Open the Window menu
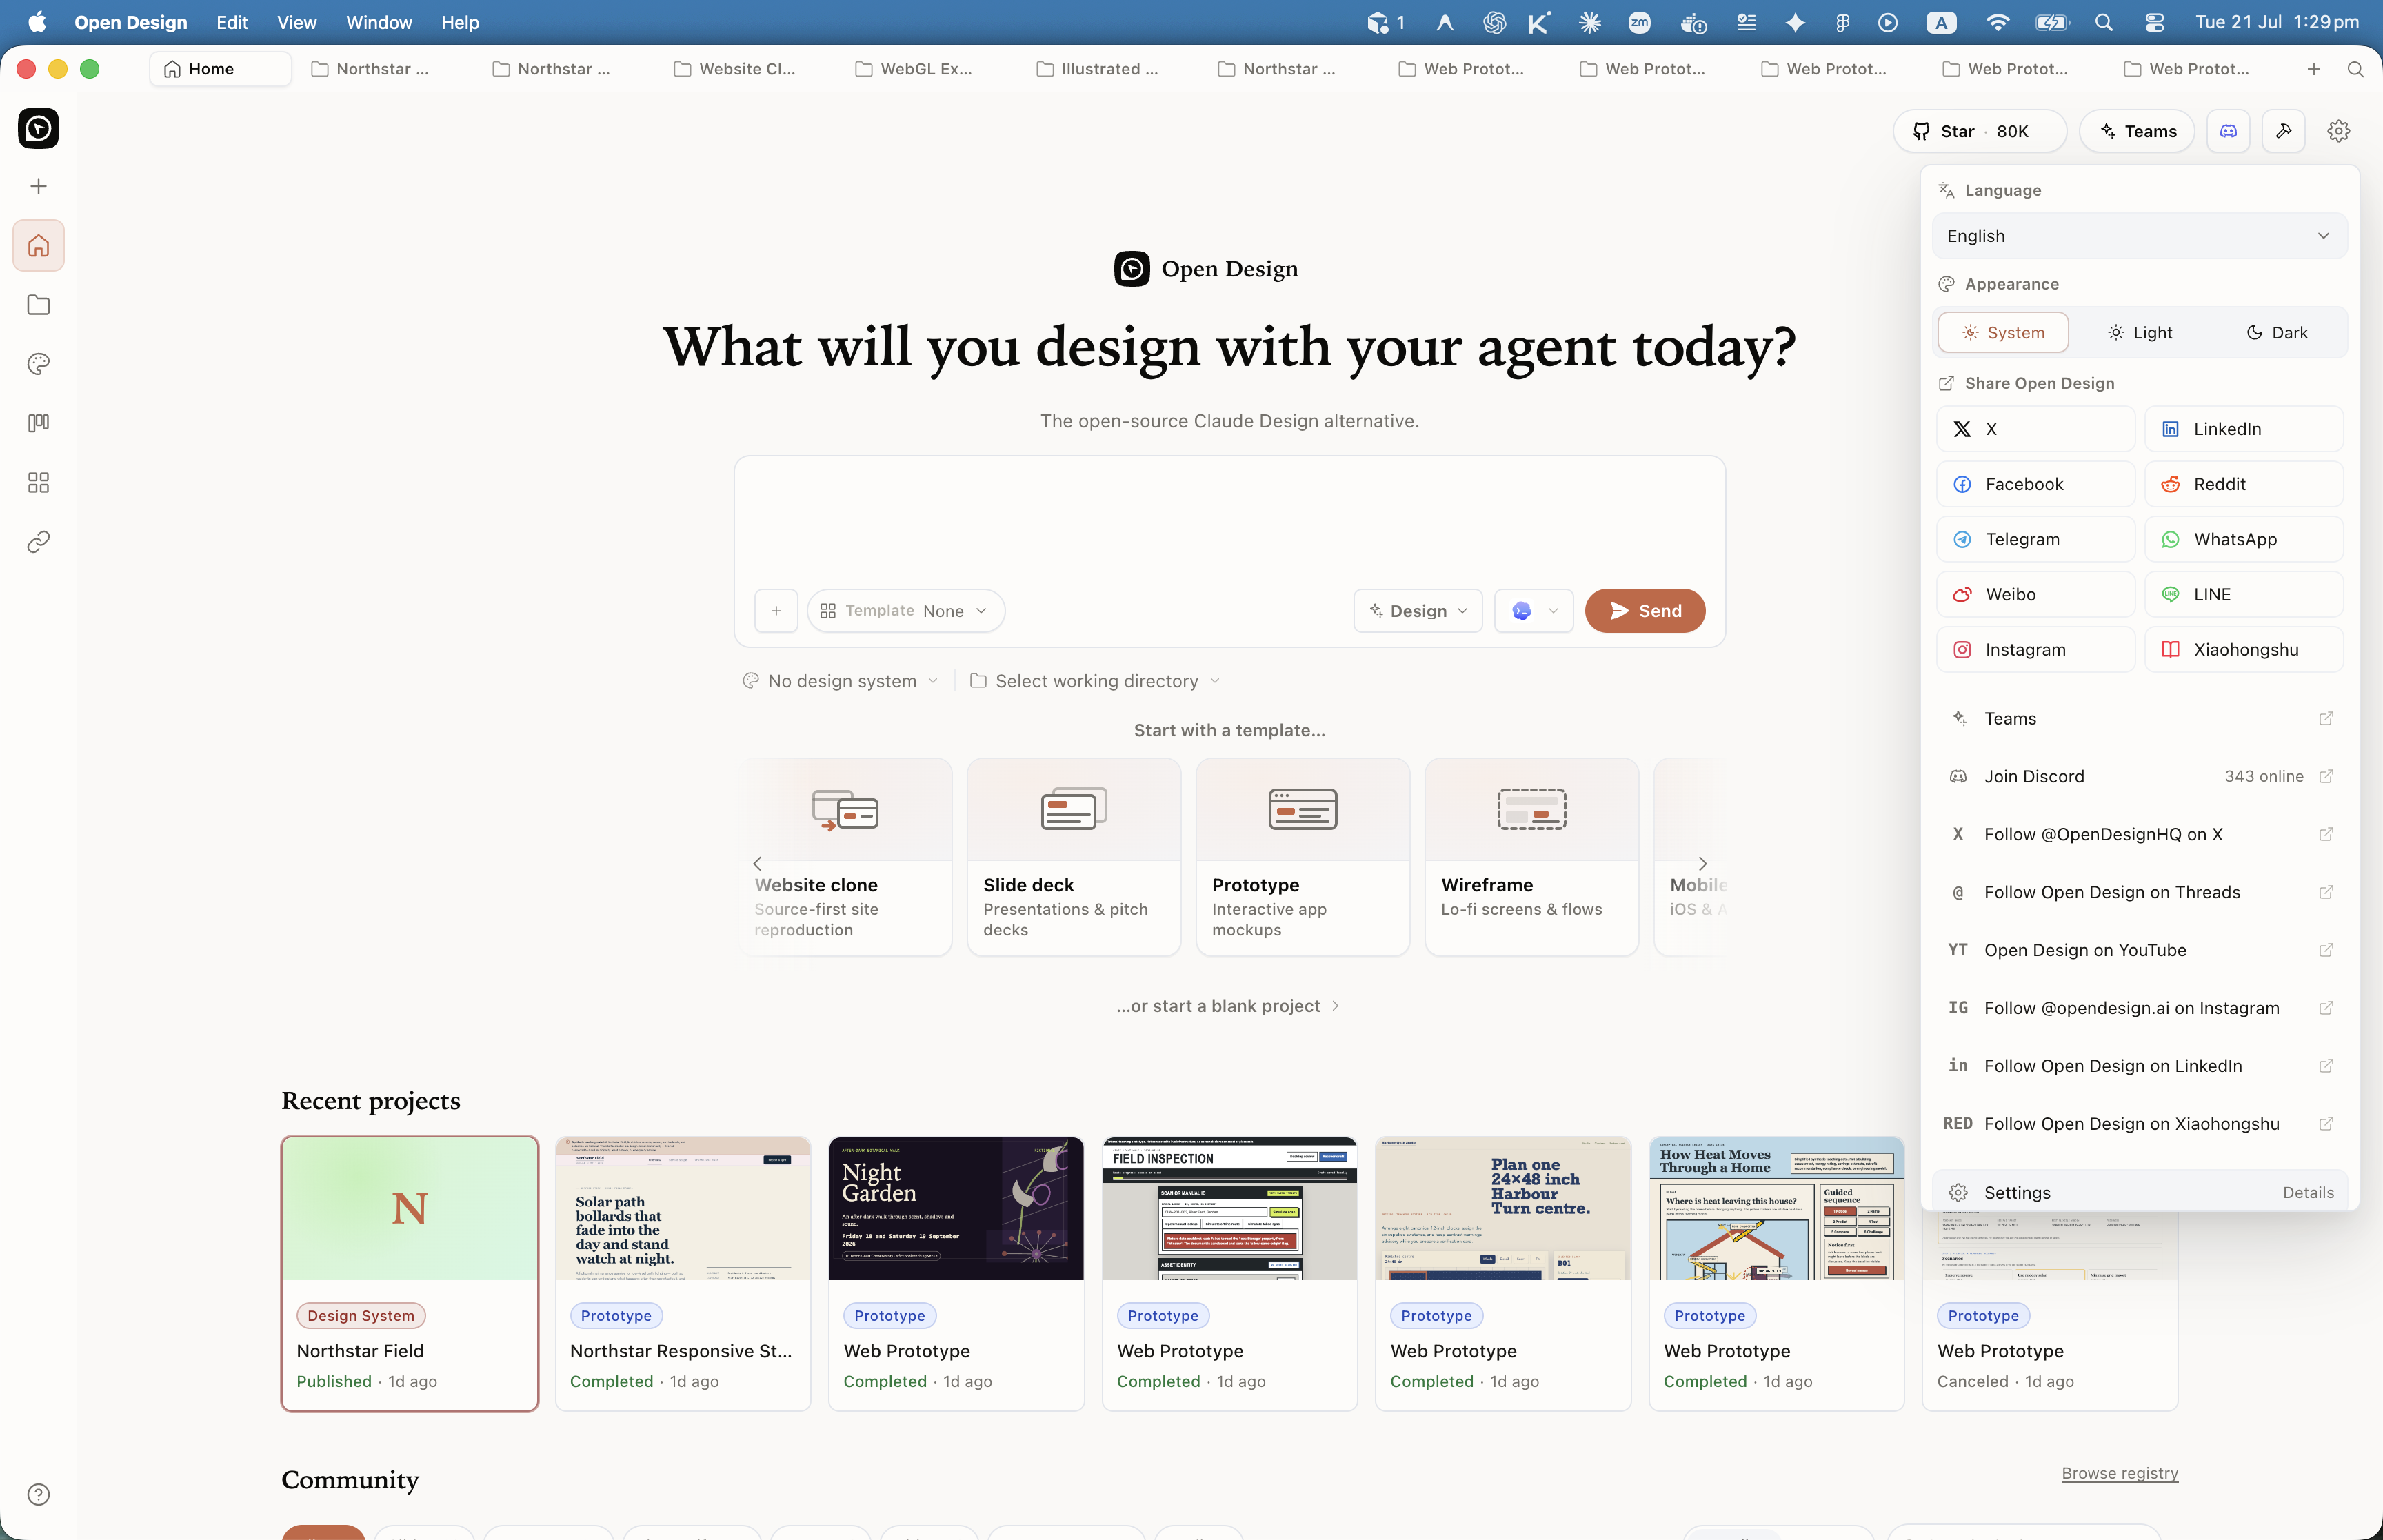This screenshot has height=1540, width=2383. pos(379,22)
